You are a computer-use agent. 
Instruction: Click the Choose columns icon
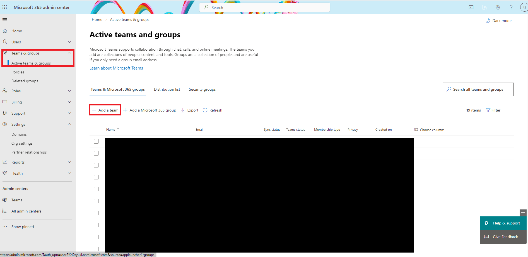pyautogui.click(x=416, y=130)
